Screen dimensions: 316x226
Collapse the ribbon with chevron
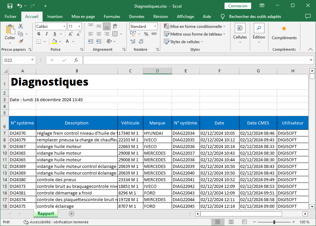tap(311, 49)
